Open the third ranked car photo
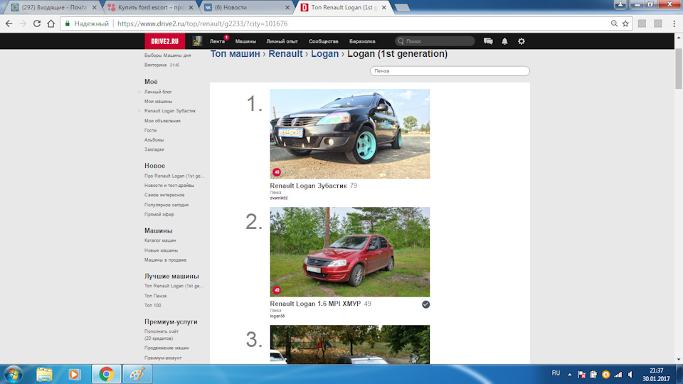683x384 pixels. click(x=350, y=344)
